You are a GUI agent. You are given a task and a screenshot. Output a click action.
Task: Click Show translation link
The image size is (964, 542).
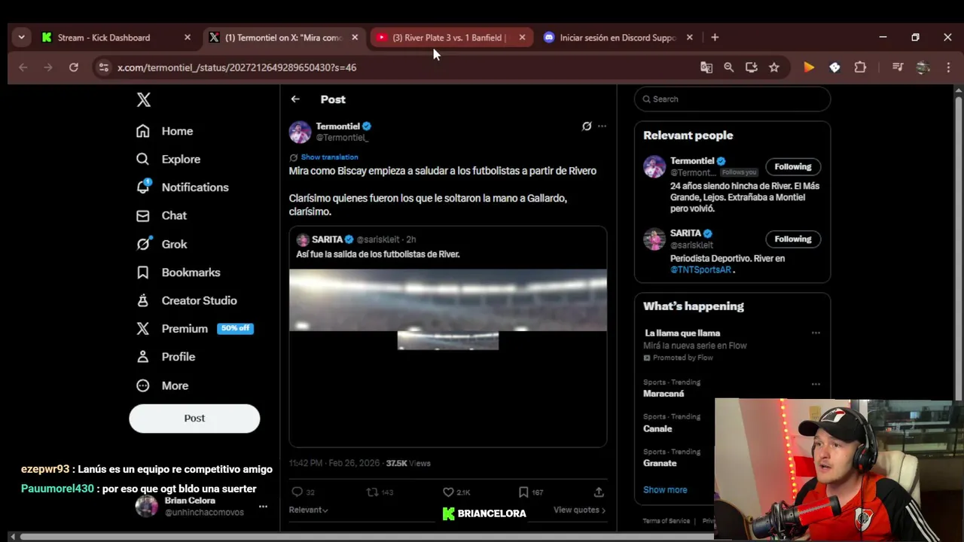329,157
